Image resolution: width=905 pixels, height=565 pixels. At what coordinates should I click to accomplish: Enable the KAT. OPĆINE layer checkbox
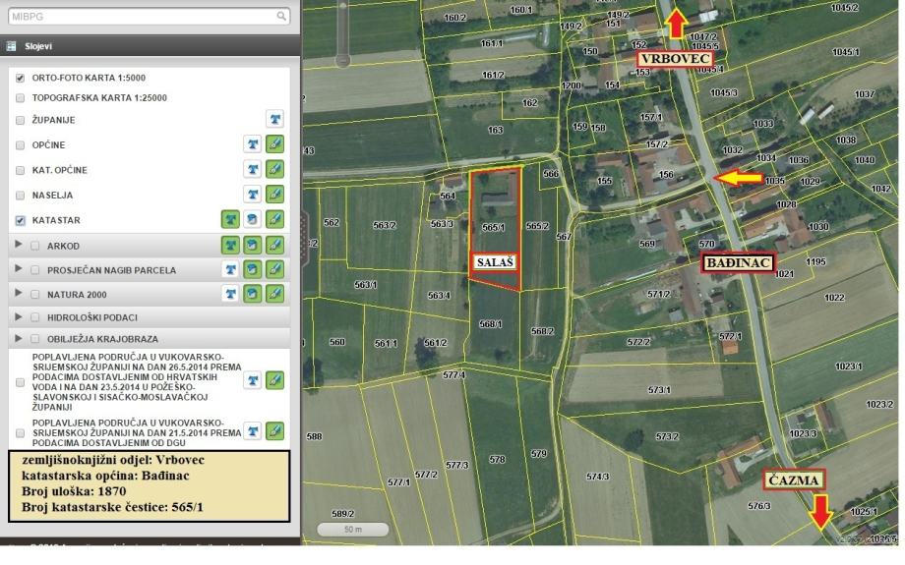pos(21,170)
